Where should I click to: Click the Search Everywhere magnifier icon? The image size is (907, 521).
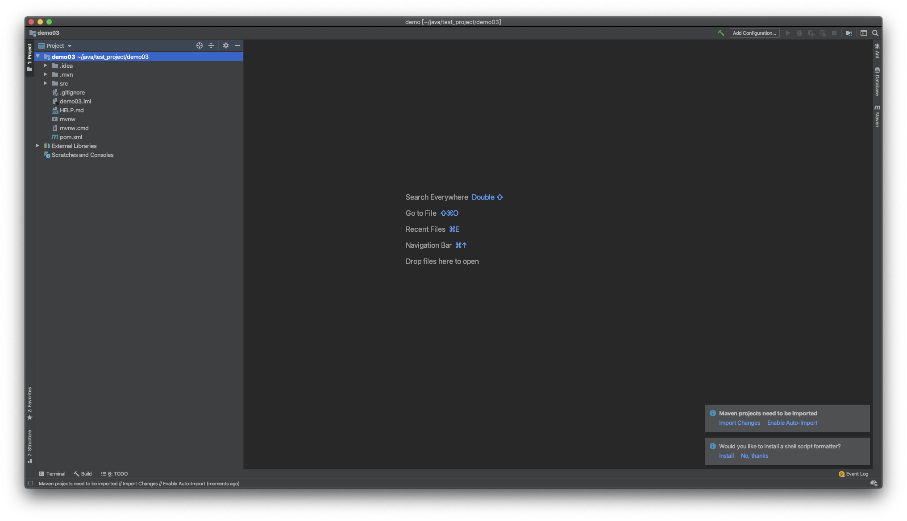click(875, 33)
